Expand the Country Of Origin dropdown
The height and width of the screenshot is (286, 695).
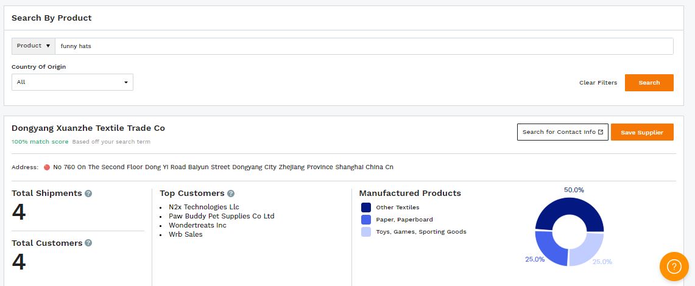tap(72, 82)
